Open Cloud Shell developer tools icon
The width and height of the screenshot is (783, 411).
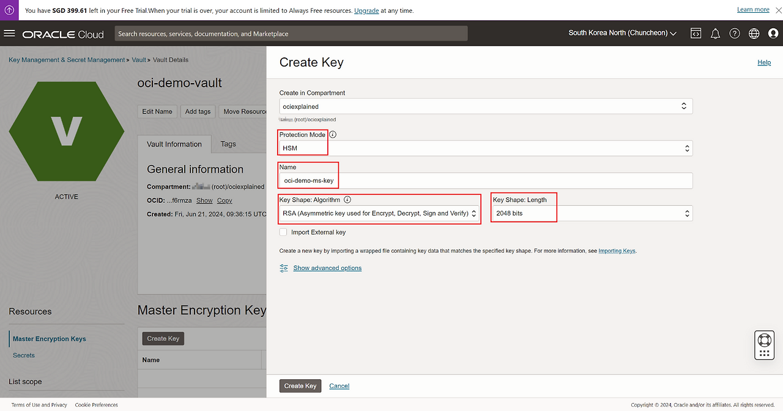[696, 34]
